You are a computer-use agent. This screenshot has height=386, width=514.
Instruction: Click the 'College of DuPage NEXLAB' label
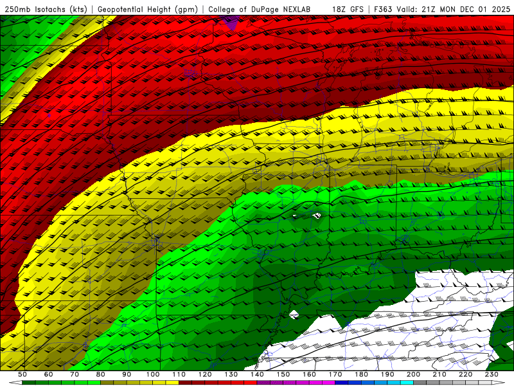[x=260, y=9]
